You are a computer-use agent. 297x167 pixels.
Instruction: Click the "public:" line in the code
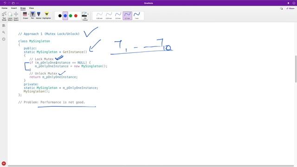click(30, 48)
